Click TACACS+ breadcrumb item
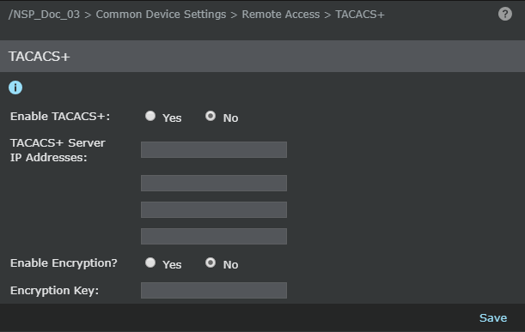Viewport: 525px width, 332px height. click(x=360, y=15)
